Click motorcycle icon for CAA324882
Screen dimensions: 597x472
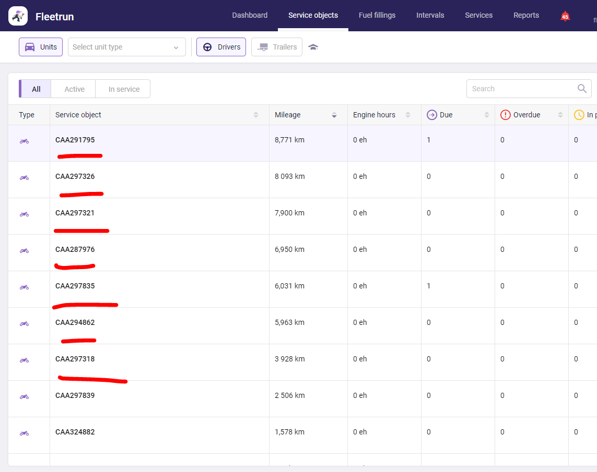[24, 433]
